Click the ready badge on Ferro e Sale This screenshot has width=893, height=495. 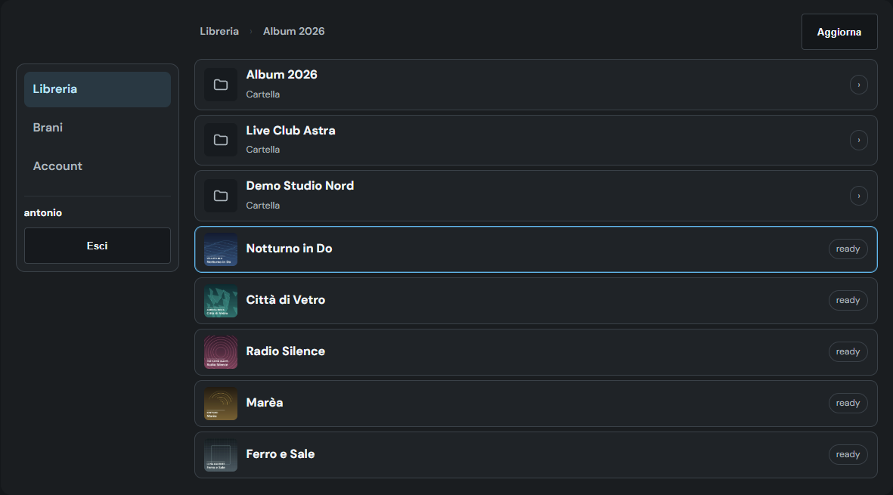[848, 455]
